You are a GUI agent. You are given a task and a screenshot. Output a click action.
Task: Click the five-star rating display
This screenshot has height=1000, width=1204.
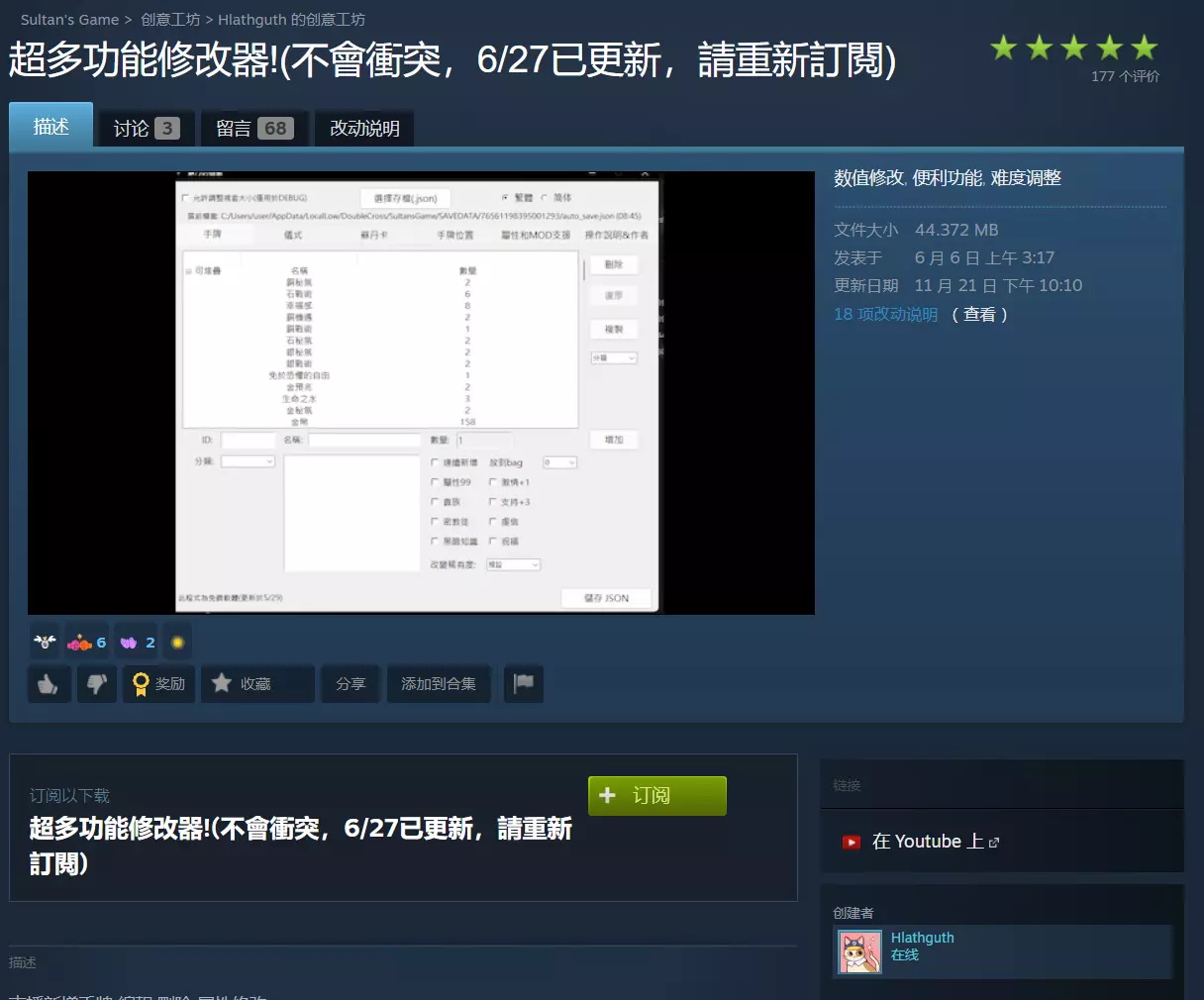click(1074, 48)
